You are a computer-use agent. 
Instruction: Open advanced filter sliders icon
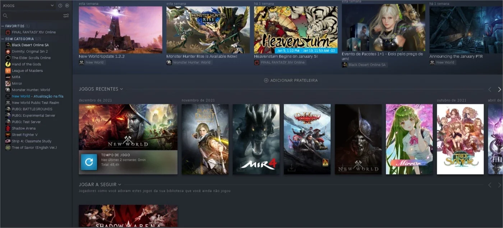tap(66, 16)
